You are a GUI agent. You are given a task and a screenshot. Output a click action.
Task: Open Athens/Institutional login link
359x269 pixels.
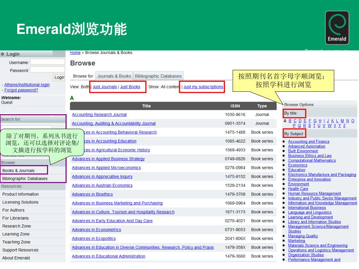pos(27,85)
